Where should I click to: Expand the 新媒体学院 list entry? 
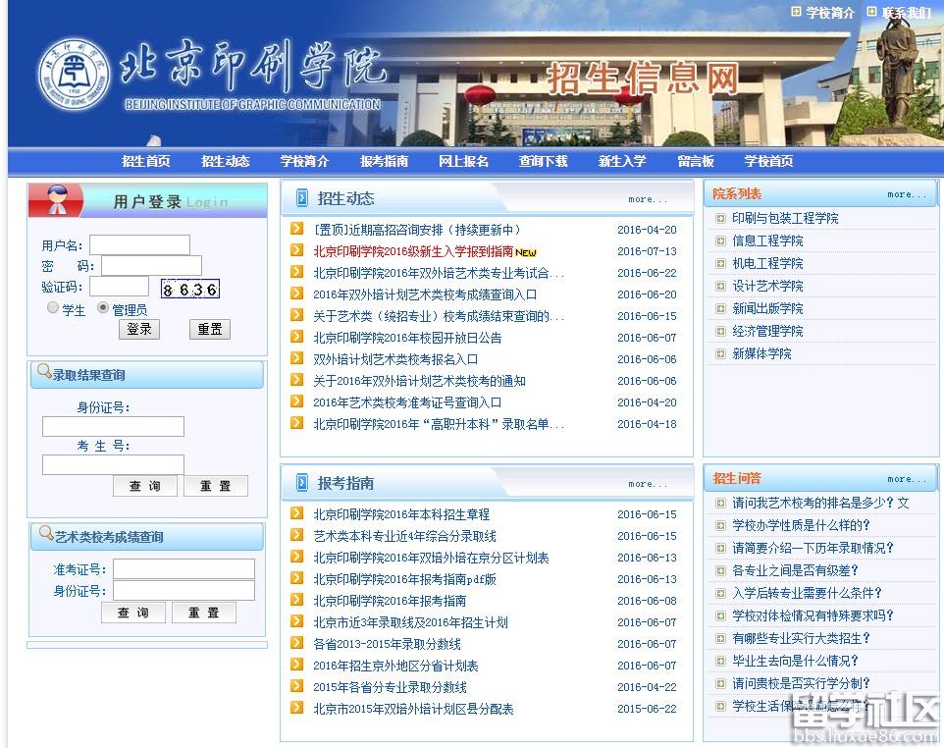coord(720,353)
